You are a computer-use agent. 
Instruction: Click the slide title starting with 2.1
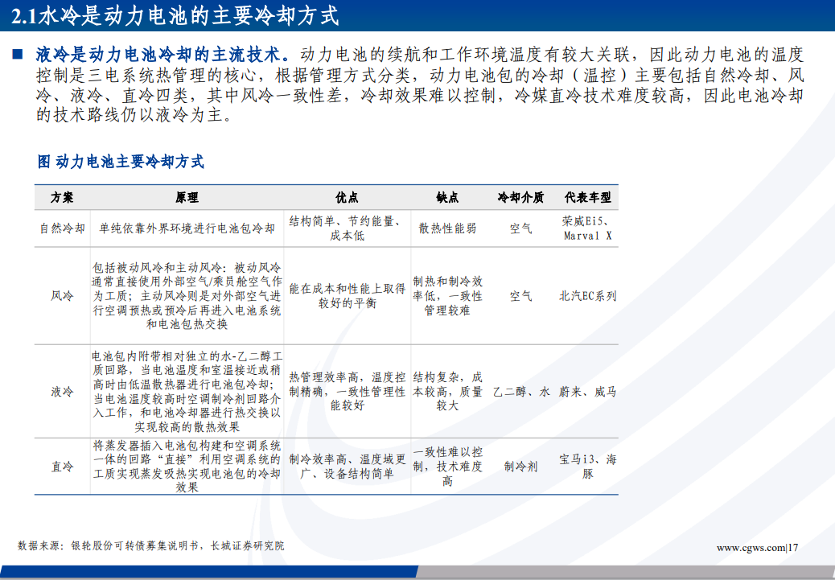pos(175,15)
